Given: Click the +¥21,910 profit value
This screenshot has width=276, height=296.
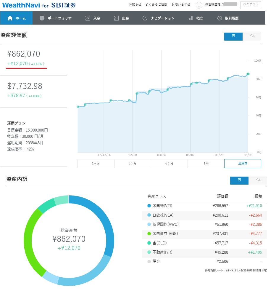Looking at the screenshot, I should point(254,206).
